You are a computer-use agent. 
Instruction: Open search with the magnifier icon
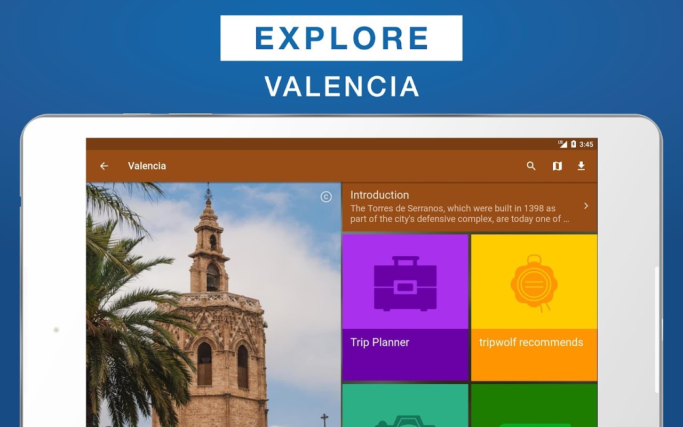[531, 166]
